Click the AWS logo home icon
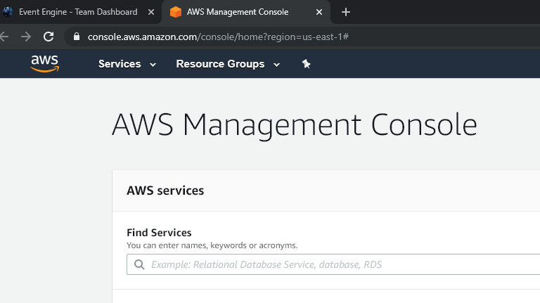540x303 pixels. point(44,63)
